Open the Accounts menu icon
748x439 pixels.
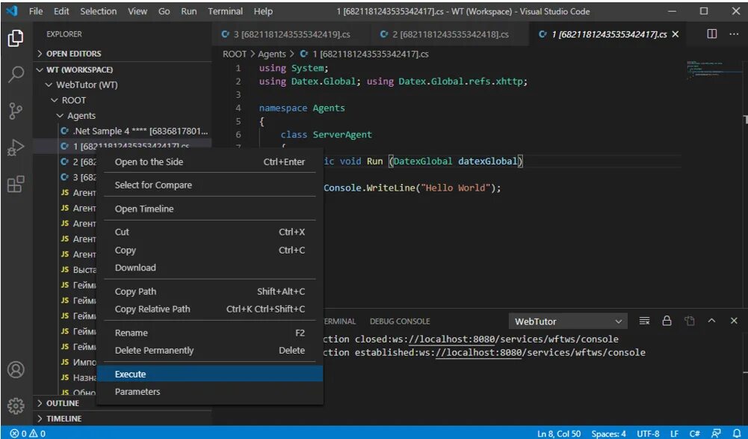click(x=16, y=369)
